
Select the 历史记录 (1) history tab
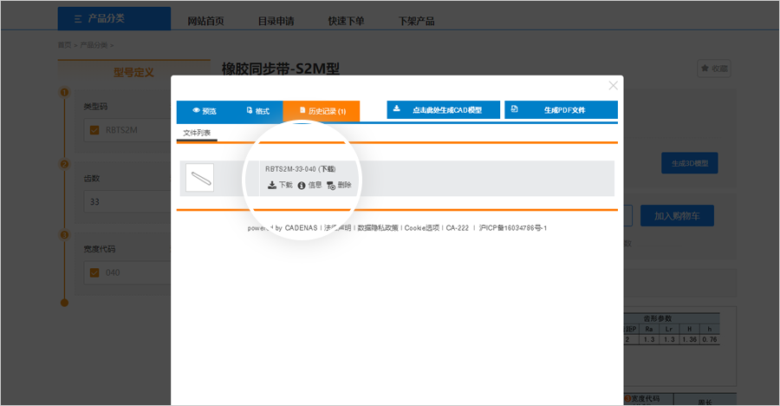point(322,111)
